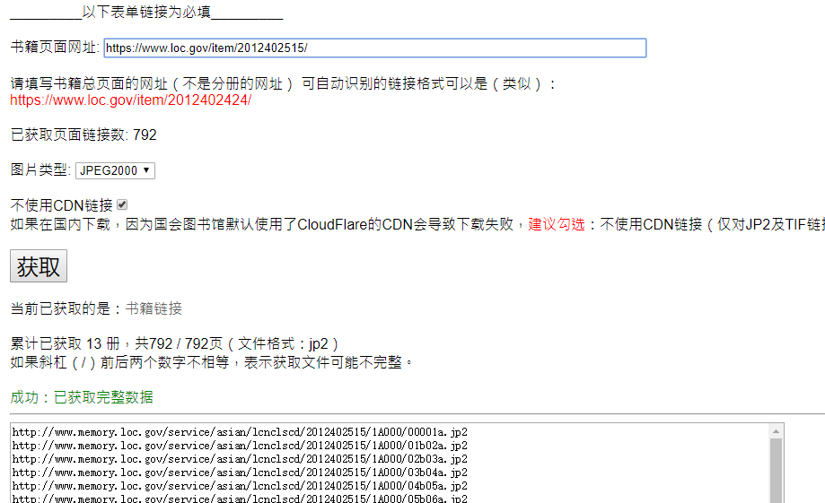
Task: Click the 不使用CDN链接 label text
Action: coord(61,205)
